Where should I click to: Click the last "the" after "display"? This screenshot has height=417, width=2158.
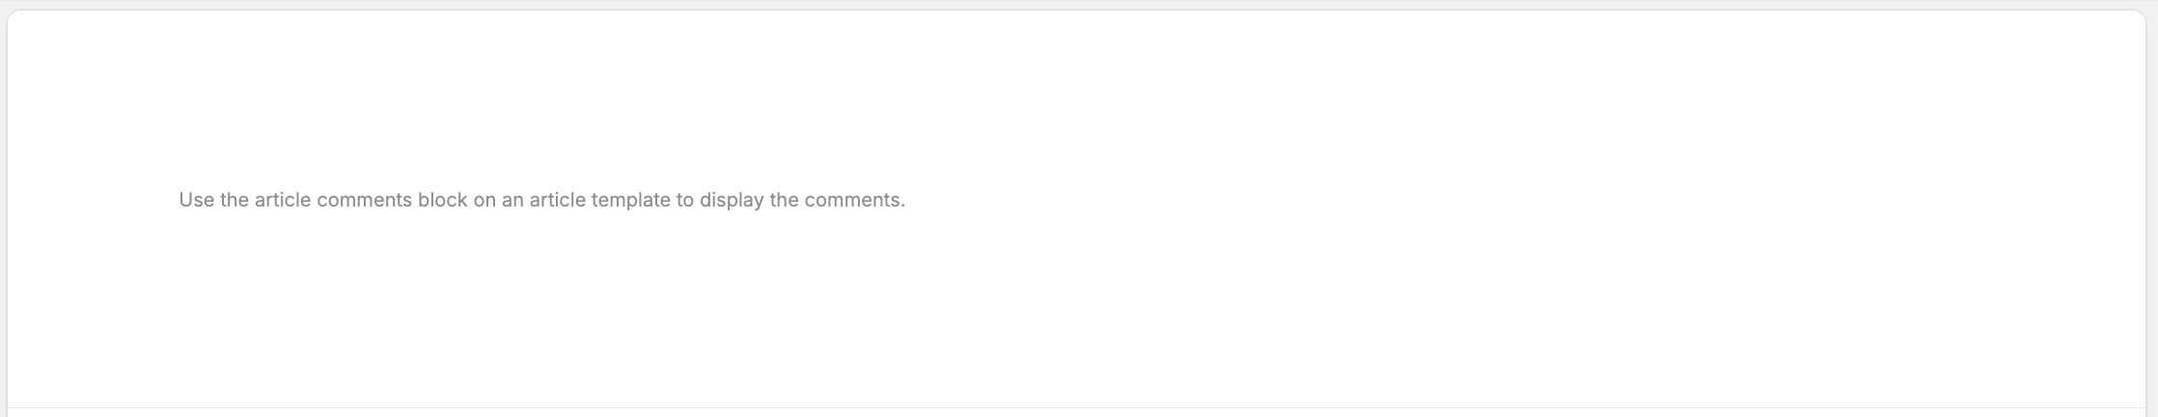click(784, 200)
